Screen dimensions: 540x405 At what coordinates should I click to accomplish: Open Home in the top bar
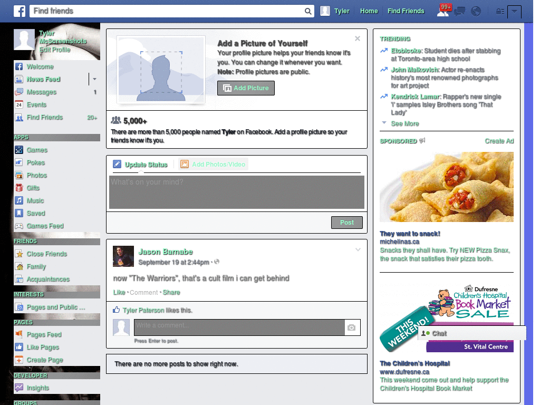[369, 11]
